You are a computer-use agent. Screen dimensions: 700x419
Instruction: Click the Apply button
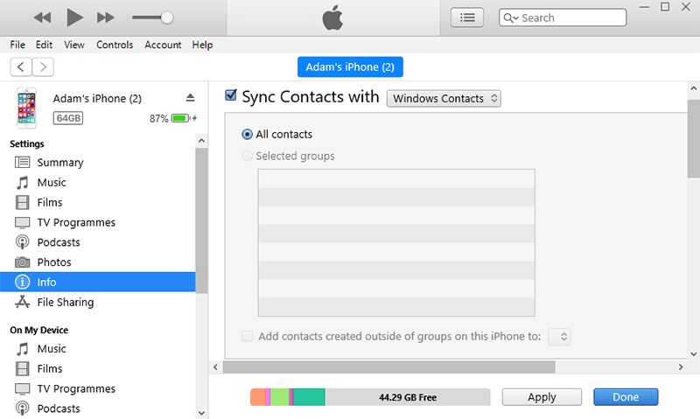(542, 397)
